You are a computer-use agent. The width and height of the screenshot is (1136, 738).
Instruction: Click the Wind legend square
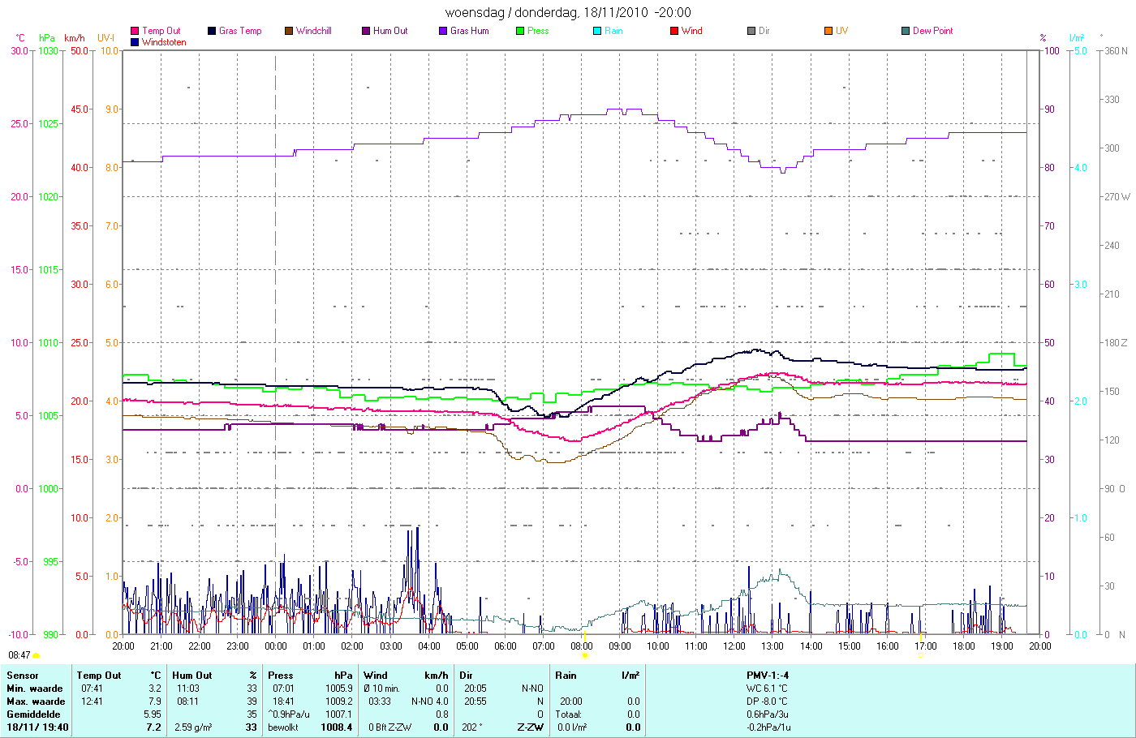coord(674,31)
